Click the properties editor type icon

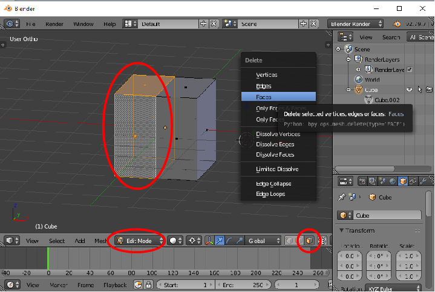(x=345, y=181)
